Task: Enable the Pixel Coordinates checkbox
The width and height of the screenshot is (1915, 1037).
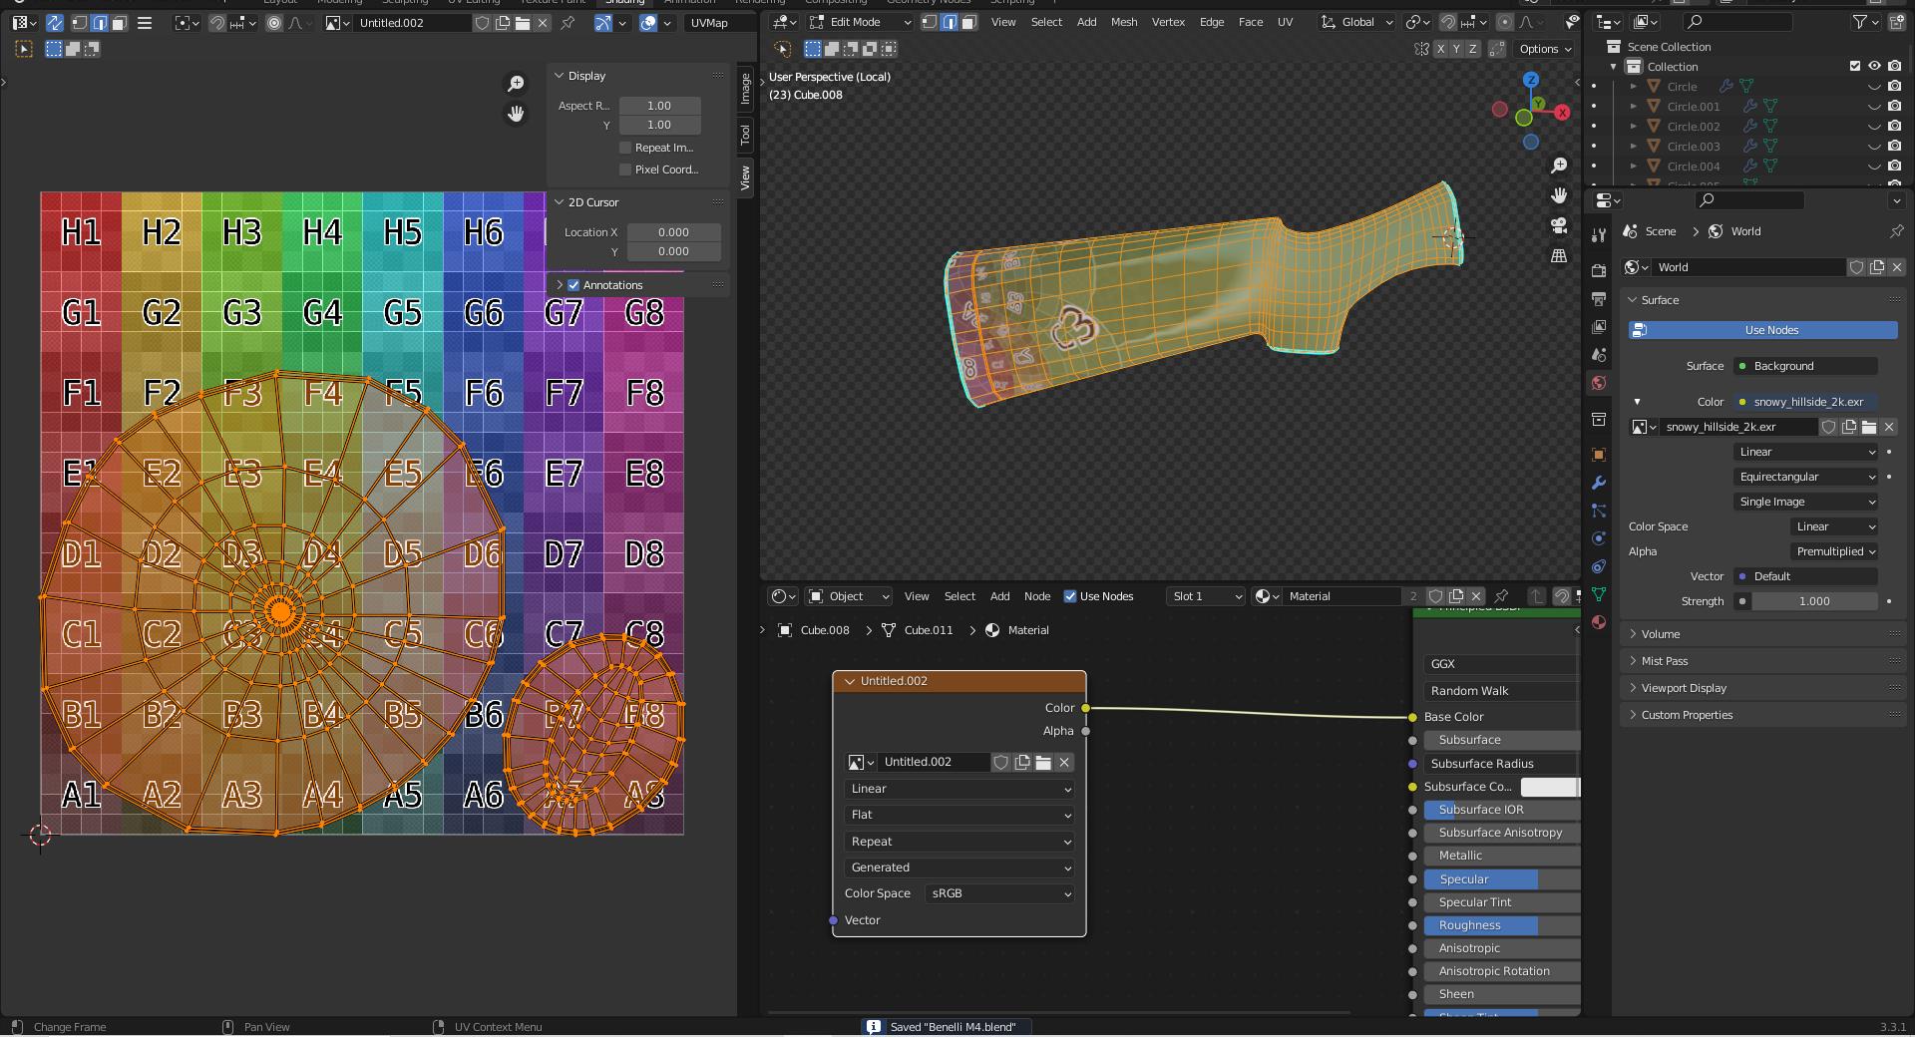Action: (625, 170)
